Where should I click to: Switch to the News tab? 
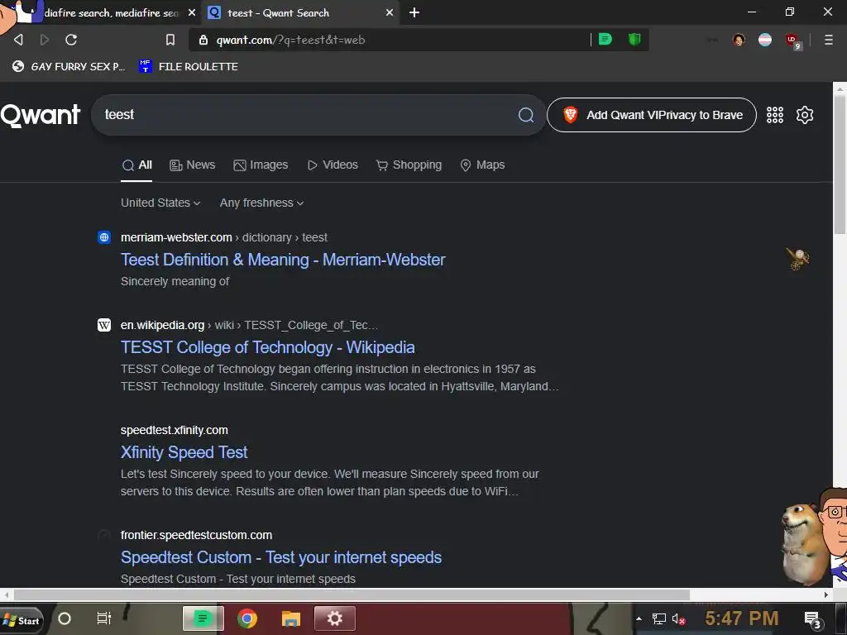(192, 165)
